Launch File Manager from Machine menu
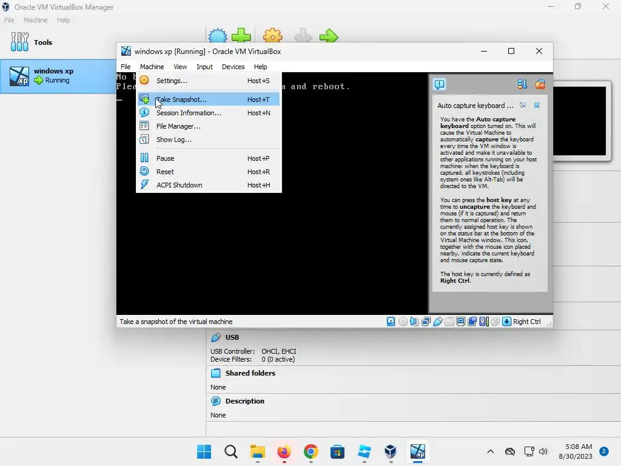 [209, 126]
